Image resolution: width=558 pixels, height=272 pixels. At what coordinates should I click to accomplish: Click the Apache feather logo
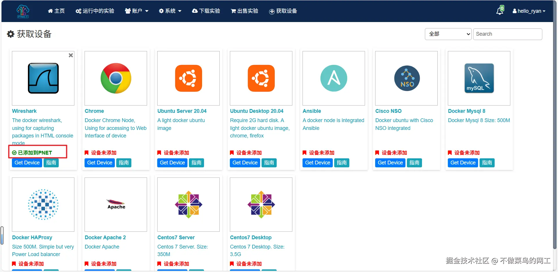[116, 204]
